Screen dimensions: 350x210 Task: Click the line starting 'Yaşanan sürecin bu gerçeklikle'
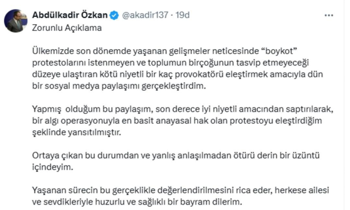click(x=180, y=190)
